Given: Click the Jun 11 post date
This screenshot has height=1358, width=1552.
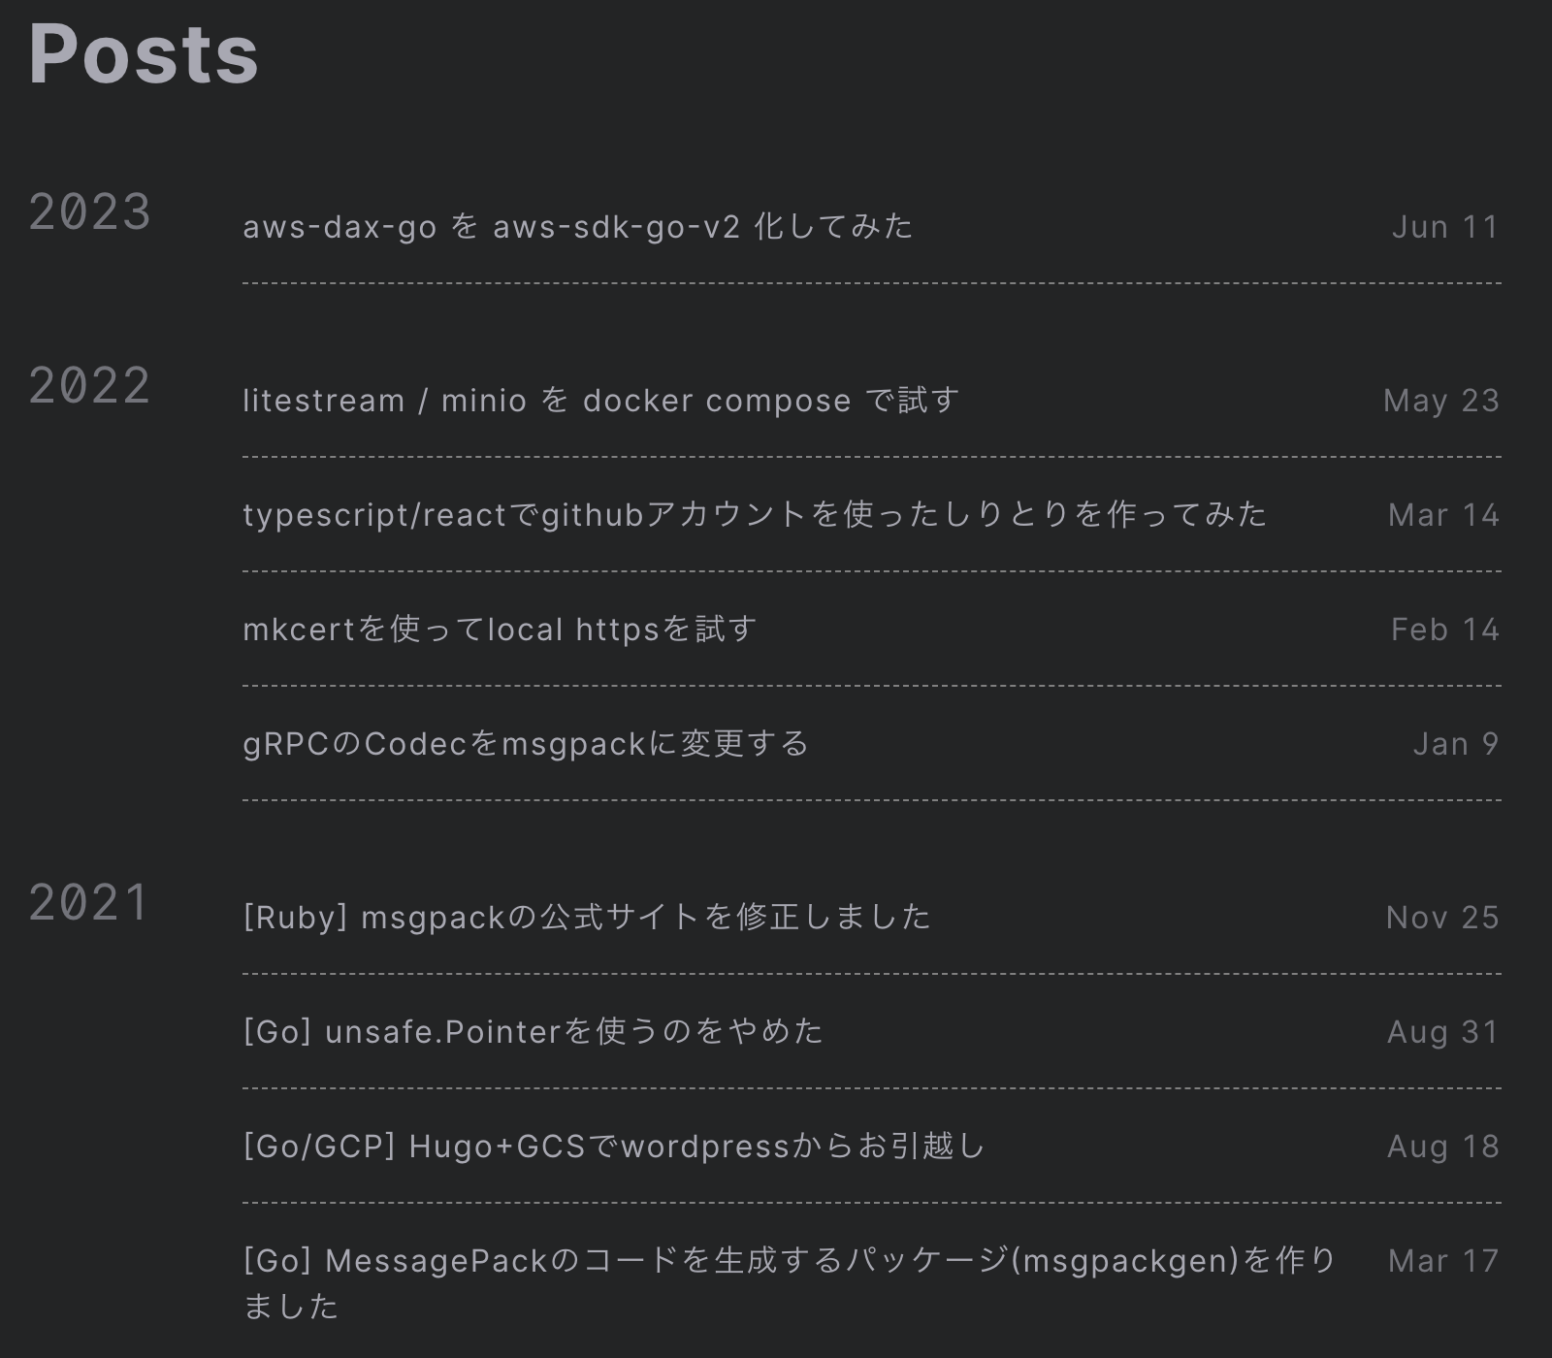Looking at the screenshot, I should point(1445,227).
